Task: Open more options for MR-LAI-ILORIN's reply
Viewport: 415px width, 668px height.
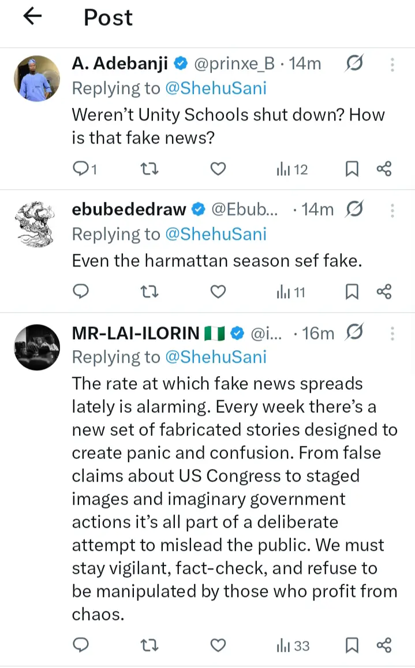Action: point(392,333)
